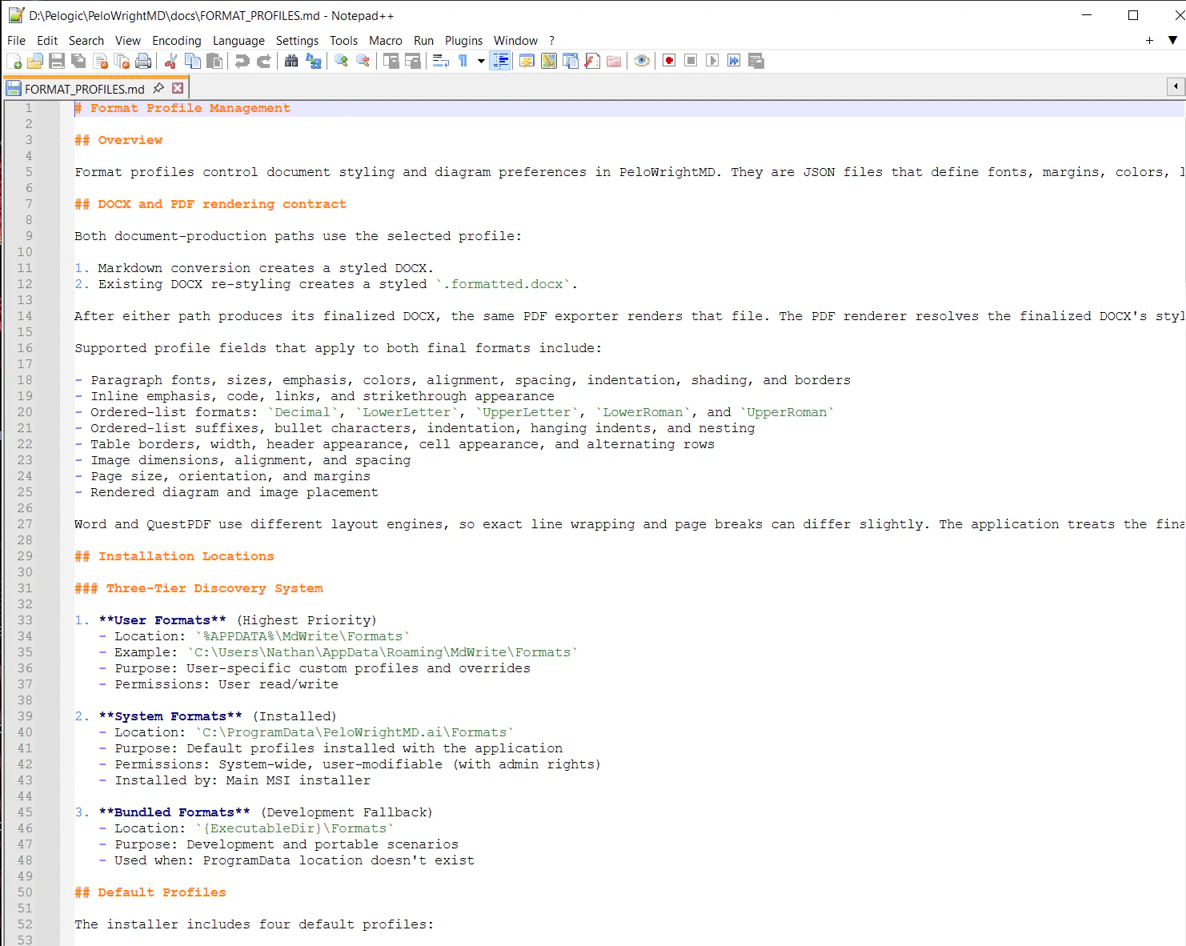
Task: Open the Plugins menu
Action: coord(464,41)
